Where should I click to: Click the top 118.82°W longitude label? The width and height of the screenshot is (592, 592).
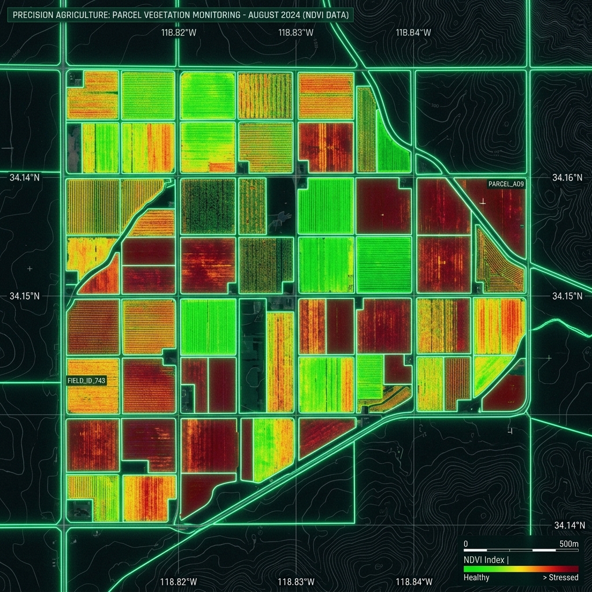[179, 32]
